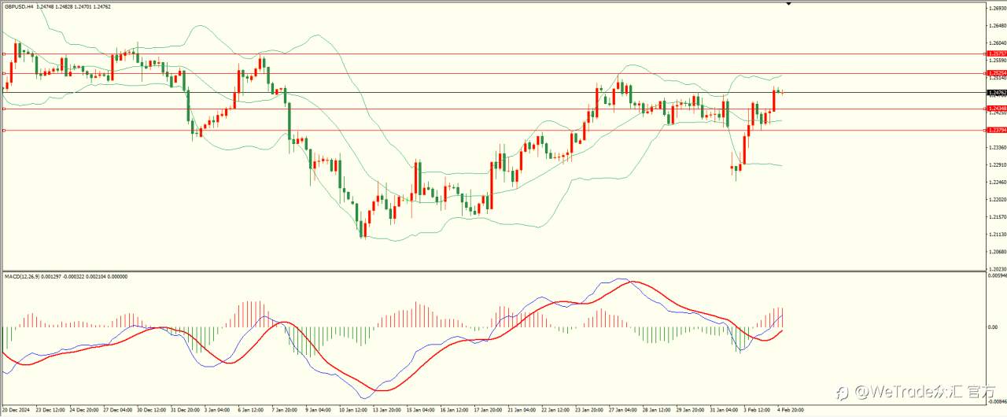Screen dimensions: 1007x417
Task: Click the black 1.24762 current price label
Action: pyautogui.click(x=996, y=93)
